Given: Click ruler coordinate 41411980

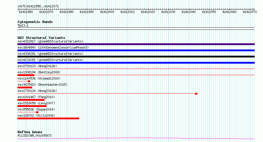Looking at the screenshot, I should pos(66,12).
